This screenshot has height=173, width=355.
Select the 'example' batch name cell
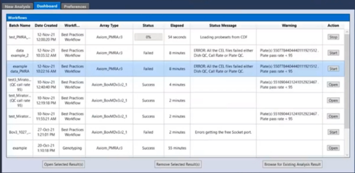click(x=20, y=148)
